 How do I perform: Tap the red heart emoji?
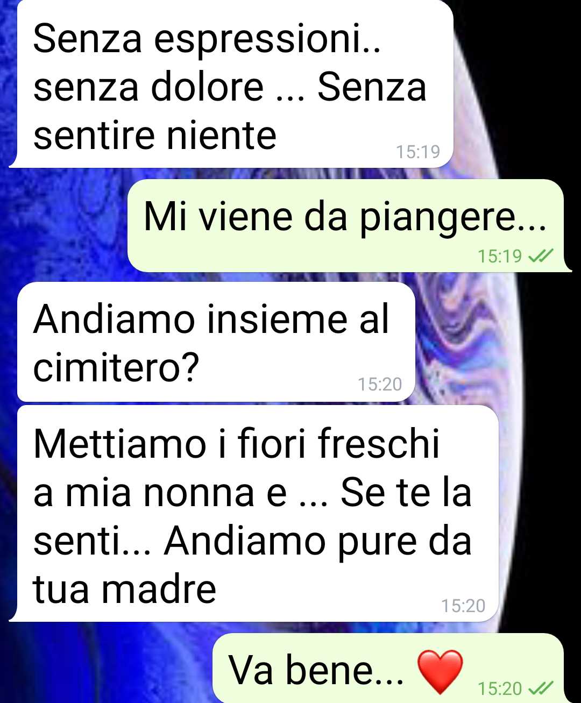[440, 671]
